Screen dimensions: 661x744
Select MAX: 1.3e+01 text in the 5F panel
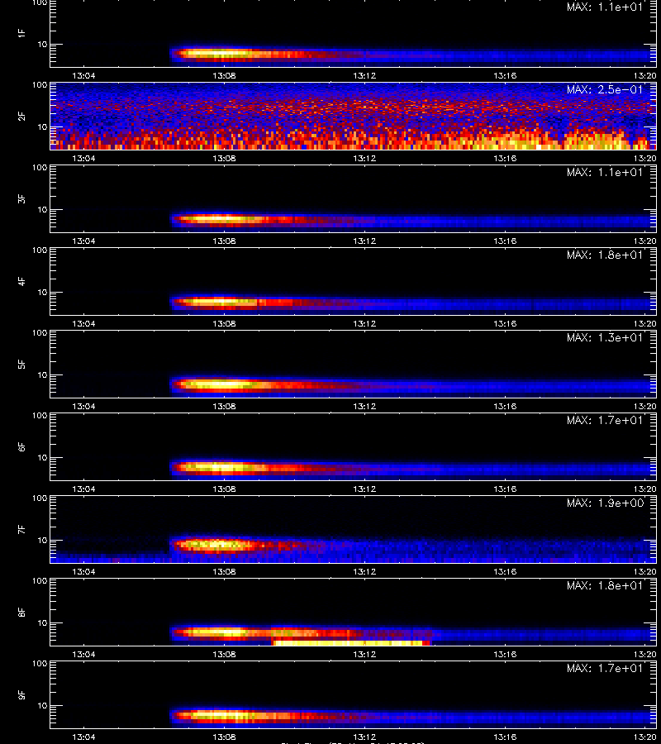[x=605, y=337]
